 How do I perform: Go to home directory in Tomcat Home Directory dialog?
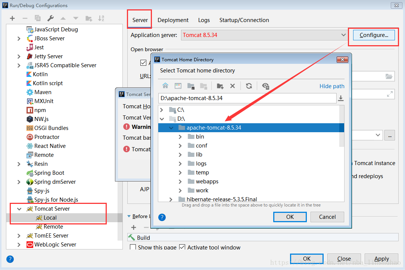point(165,86)
